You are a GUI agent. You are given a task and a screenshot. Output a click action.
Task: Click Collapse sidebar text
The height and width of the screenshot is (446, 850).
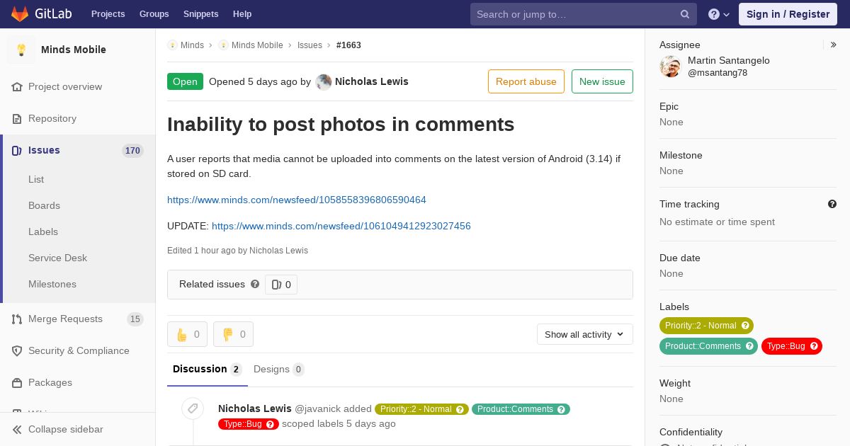tap(66, 429)
